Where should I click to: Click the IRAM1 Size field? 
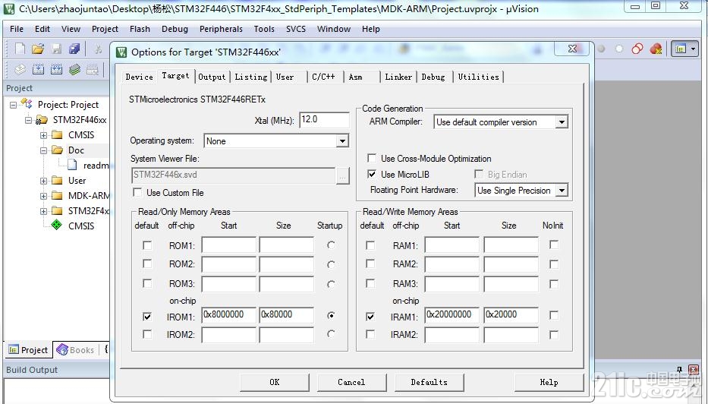511,315
